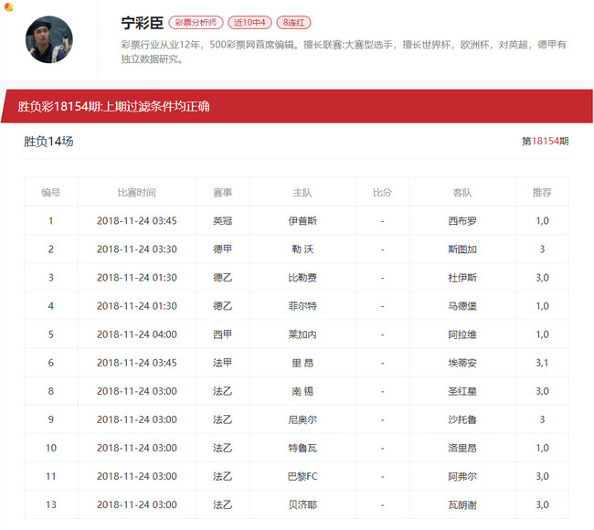Click the 法甲 league cell
This screenshot has width=594, height=530.
(222, 363)
